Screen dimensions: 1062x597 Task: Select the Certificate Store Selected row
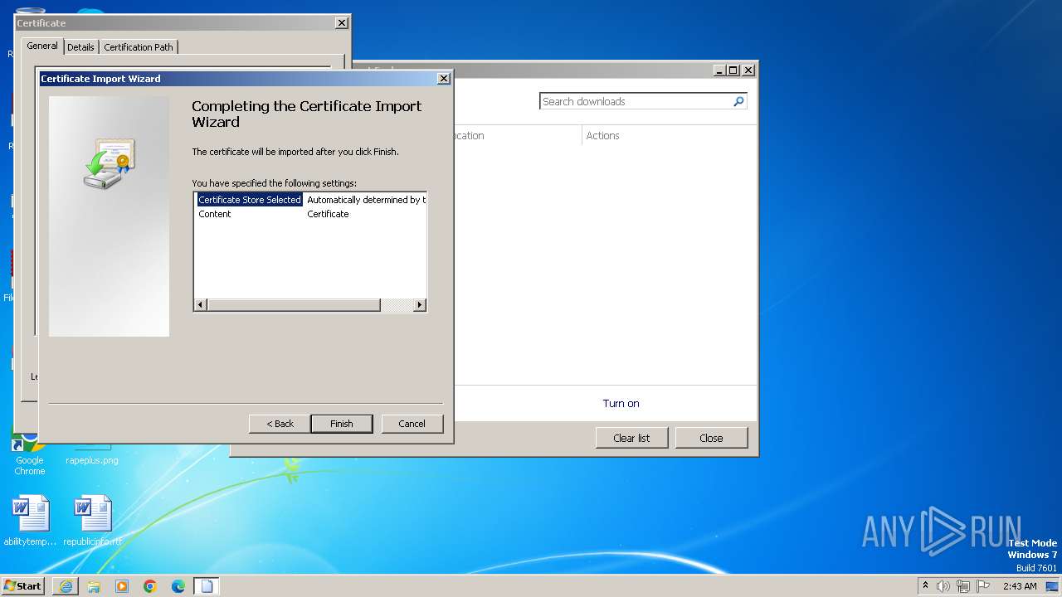[250, 200]
